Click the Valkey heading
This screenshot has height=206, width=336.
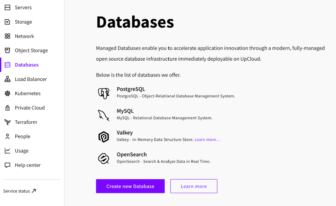125,133
